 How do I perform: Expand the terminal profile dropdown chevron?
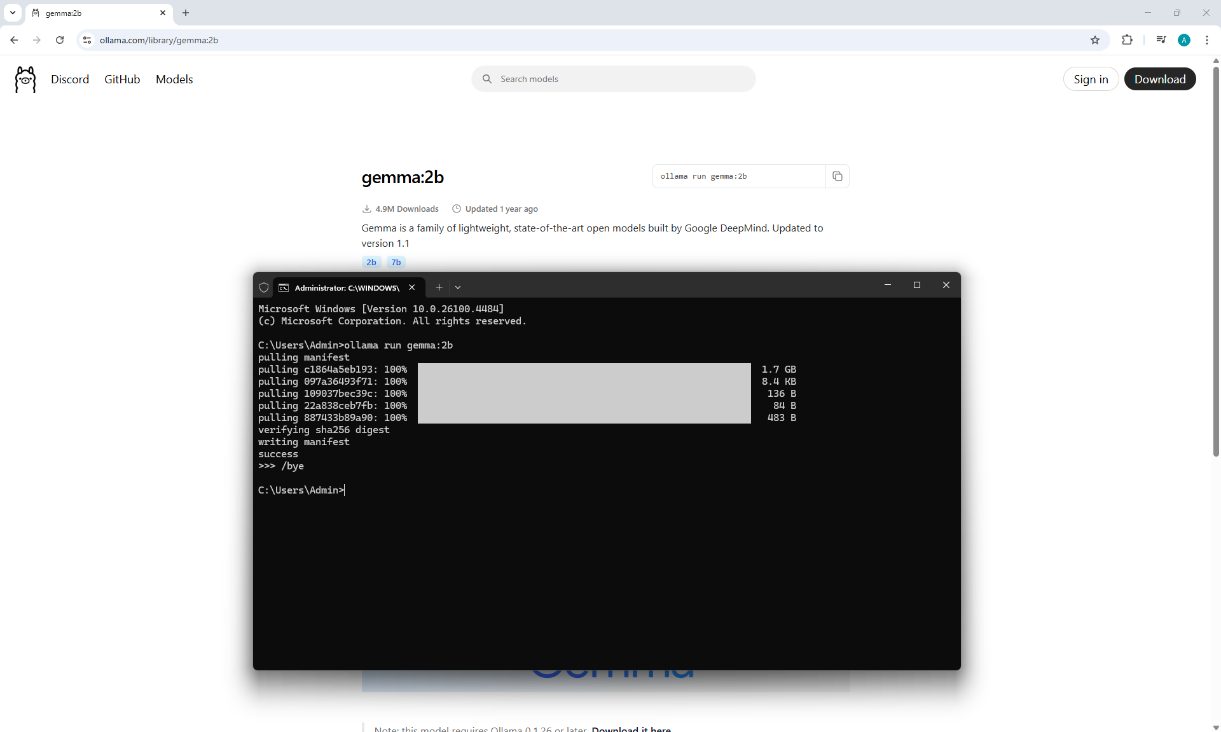point(458,287)
